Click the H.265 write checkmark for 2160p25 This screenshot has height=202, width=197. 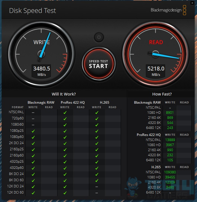[97, 149]
